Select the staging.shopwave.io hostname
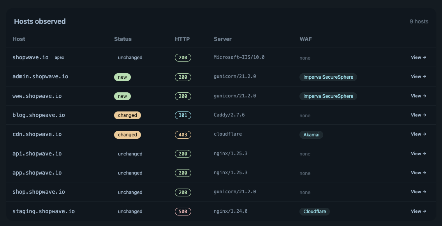This screenshot has width=442, height=226. 44,211
